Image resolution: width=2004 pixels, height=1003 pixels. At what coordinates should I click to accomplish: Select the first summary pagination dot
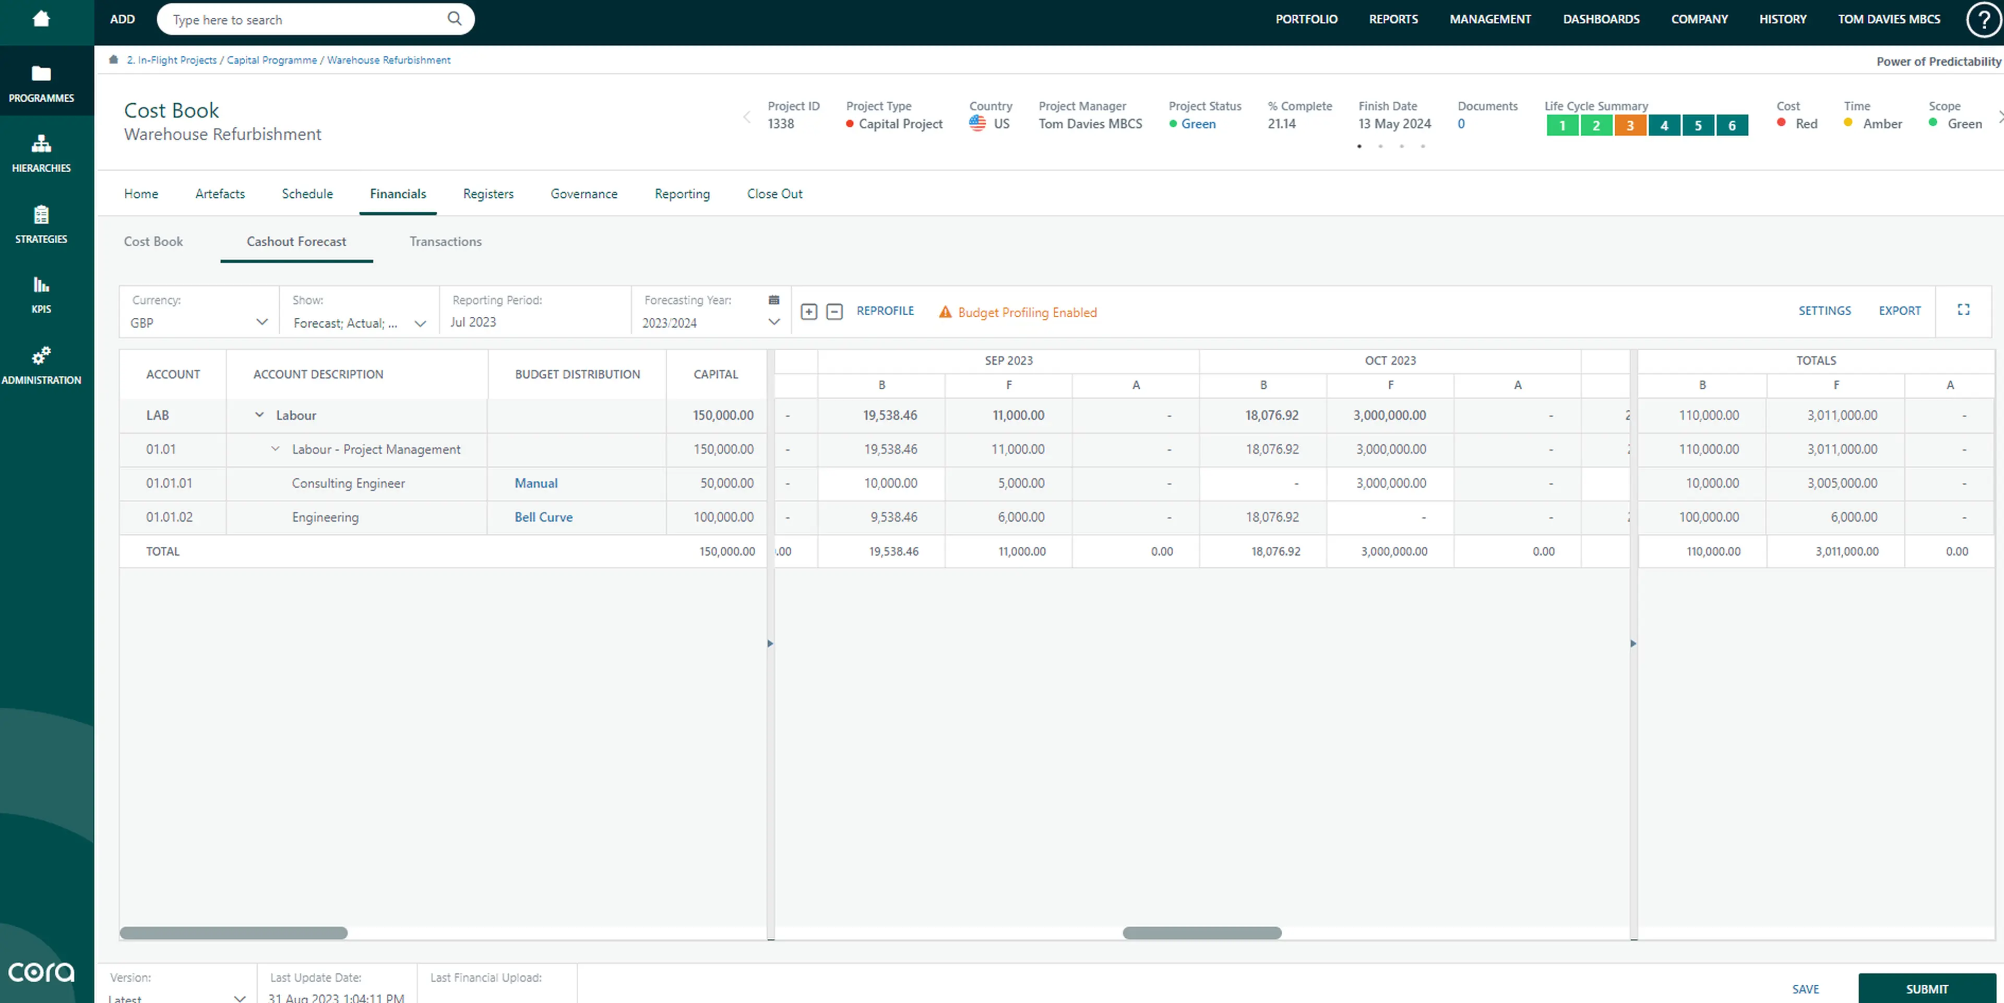point(1359,146)
